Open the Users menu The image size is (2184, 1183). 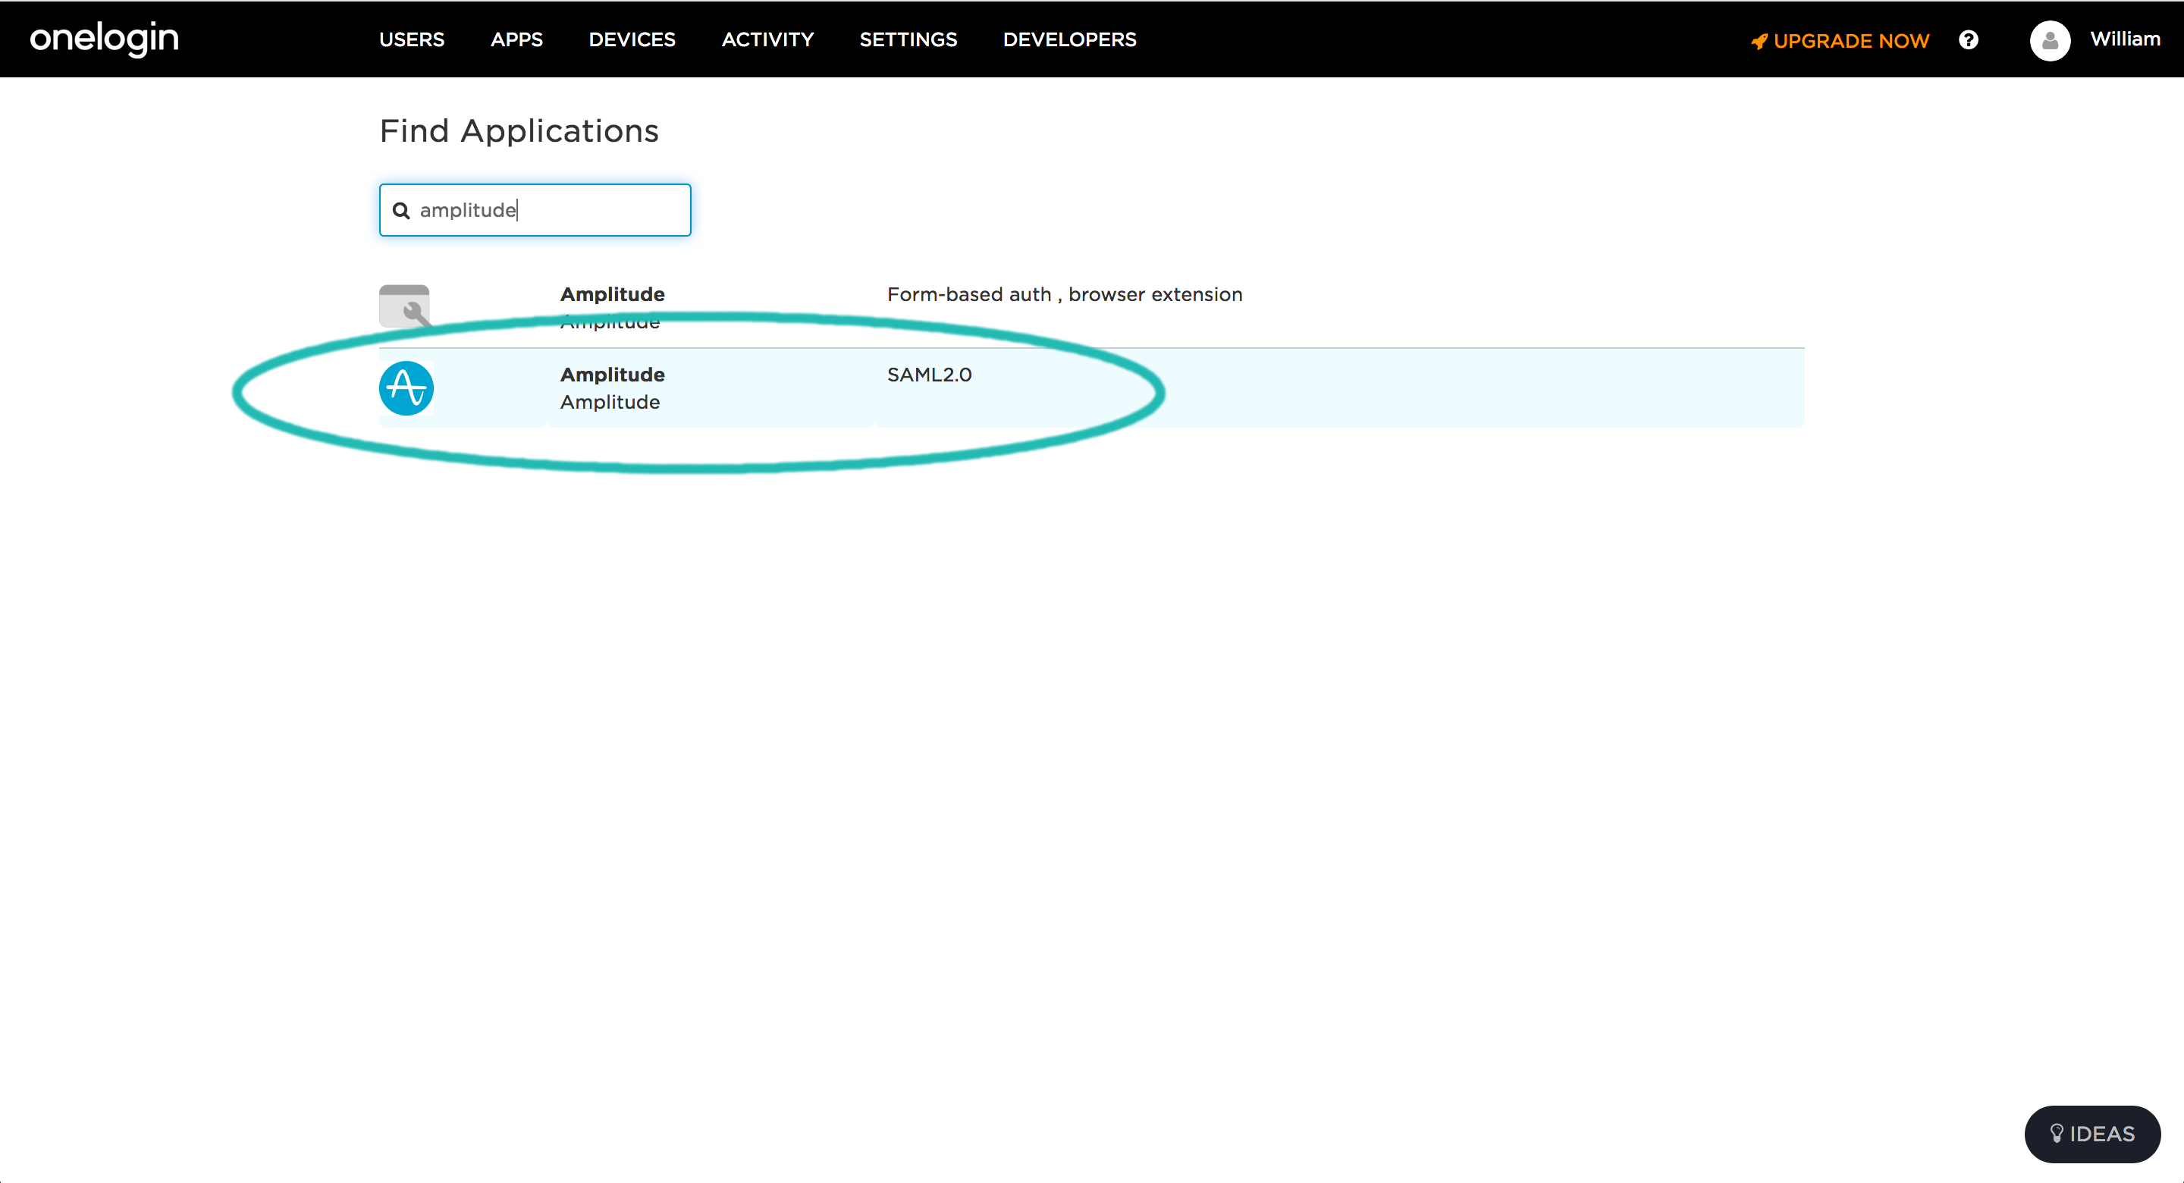point(412,40)
